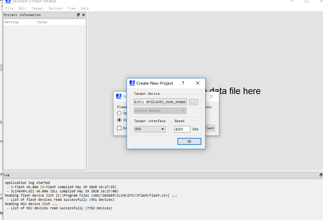Click the Setting column header
This screenshot has width=323, height=220.
point(20,22)
